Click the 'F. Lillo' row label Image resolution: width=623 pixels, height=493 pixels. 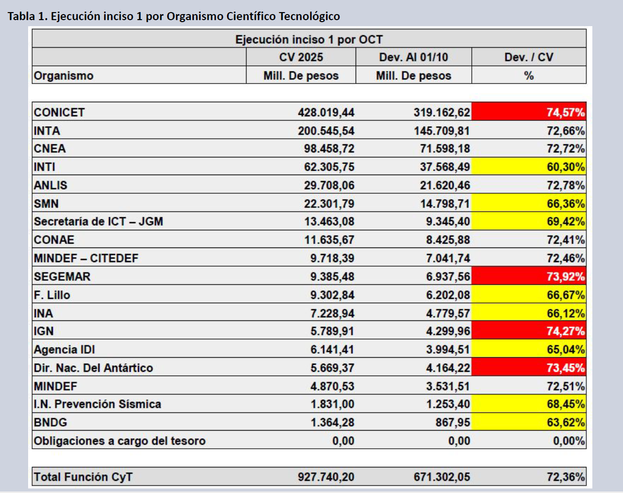pyautogui.click(x=52, y=295)
